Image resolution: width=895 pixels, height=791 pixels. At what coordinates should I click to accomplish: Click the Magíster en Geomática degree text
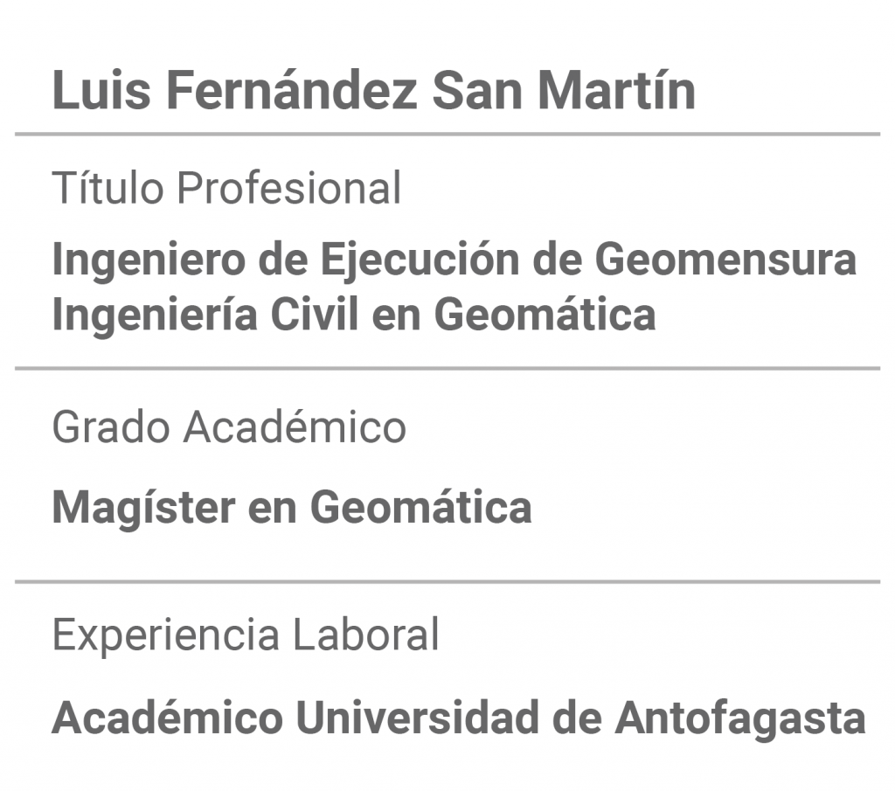292,508
